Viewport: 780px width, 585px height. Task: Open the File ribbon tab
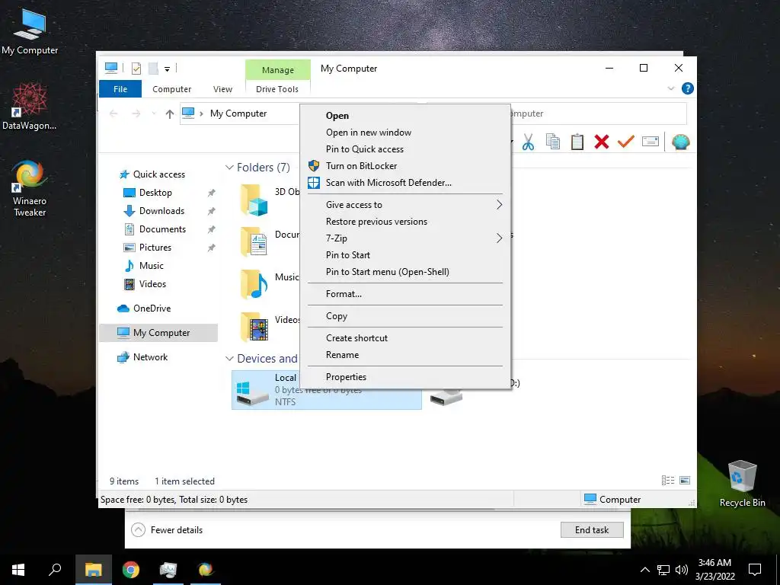(120, 89)
